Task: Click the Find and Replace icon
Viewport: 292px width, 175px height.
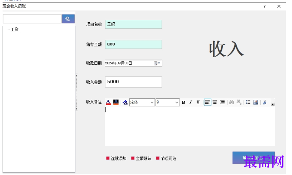Action: 239,102
